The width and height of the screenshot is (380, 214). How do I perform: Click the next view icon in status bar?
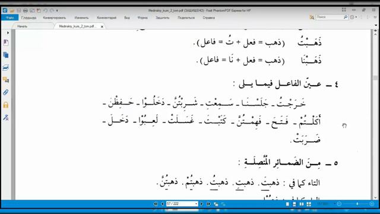coord(223,204)
